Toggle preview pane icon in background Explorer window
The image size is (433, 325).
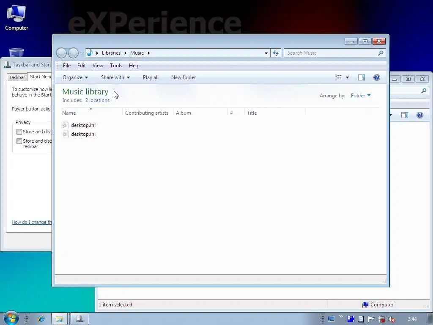click(x=405, y=115)
